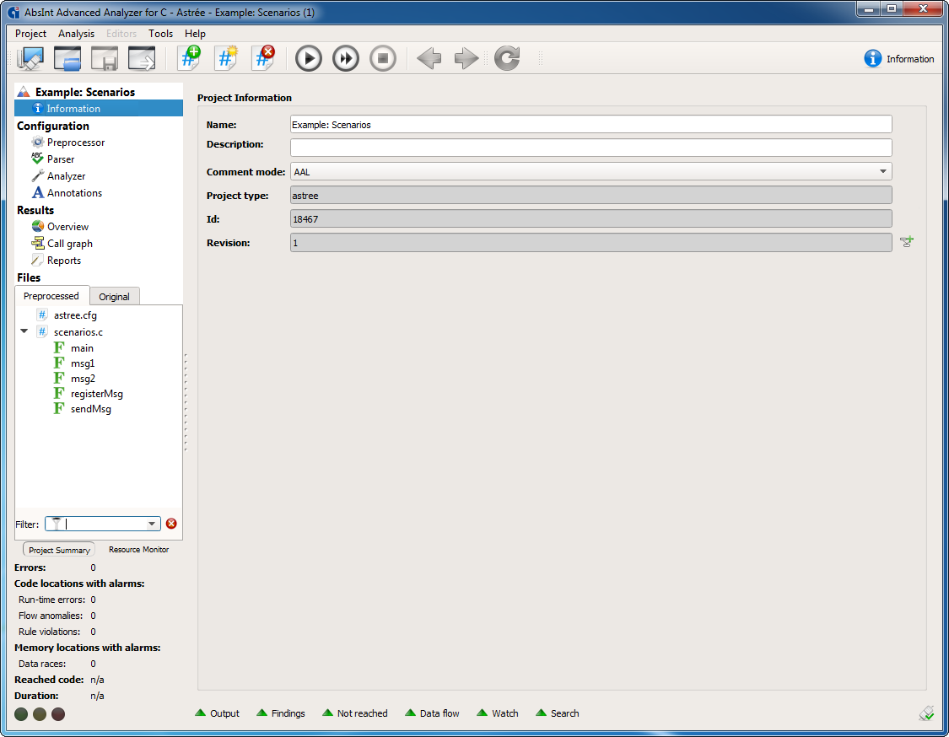The height and width of the screenshot is (737, 949).
Task: Click the new revision icon beside Revision field
Action: coord(907,242)
